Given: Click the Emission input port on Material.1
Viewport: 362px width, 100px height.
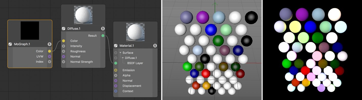Looking at the screenshot, I should point(116,70).
